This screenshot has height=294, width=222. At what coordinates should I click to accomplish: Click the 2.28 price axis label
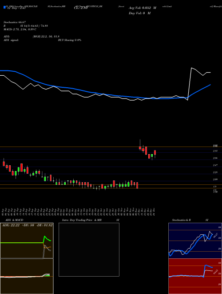point(215,172)
